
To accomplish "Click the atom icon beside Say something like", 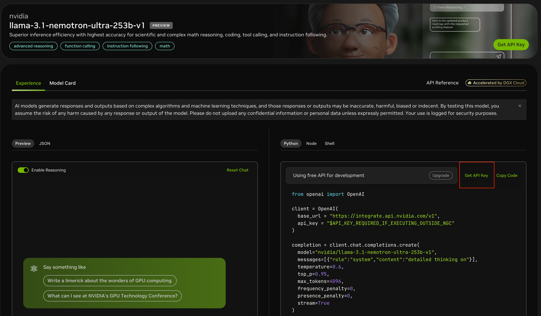I will point(34,268).
